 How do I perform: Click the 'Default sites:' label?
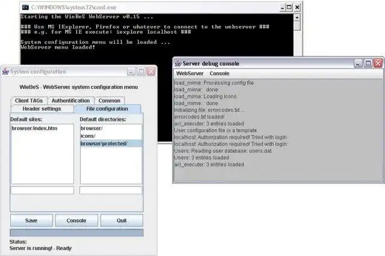pyautogui.click(x=26, y=120)
